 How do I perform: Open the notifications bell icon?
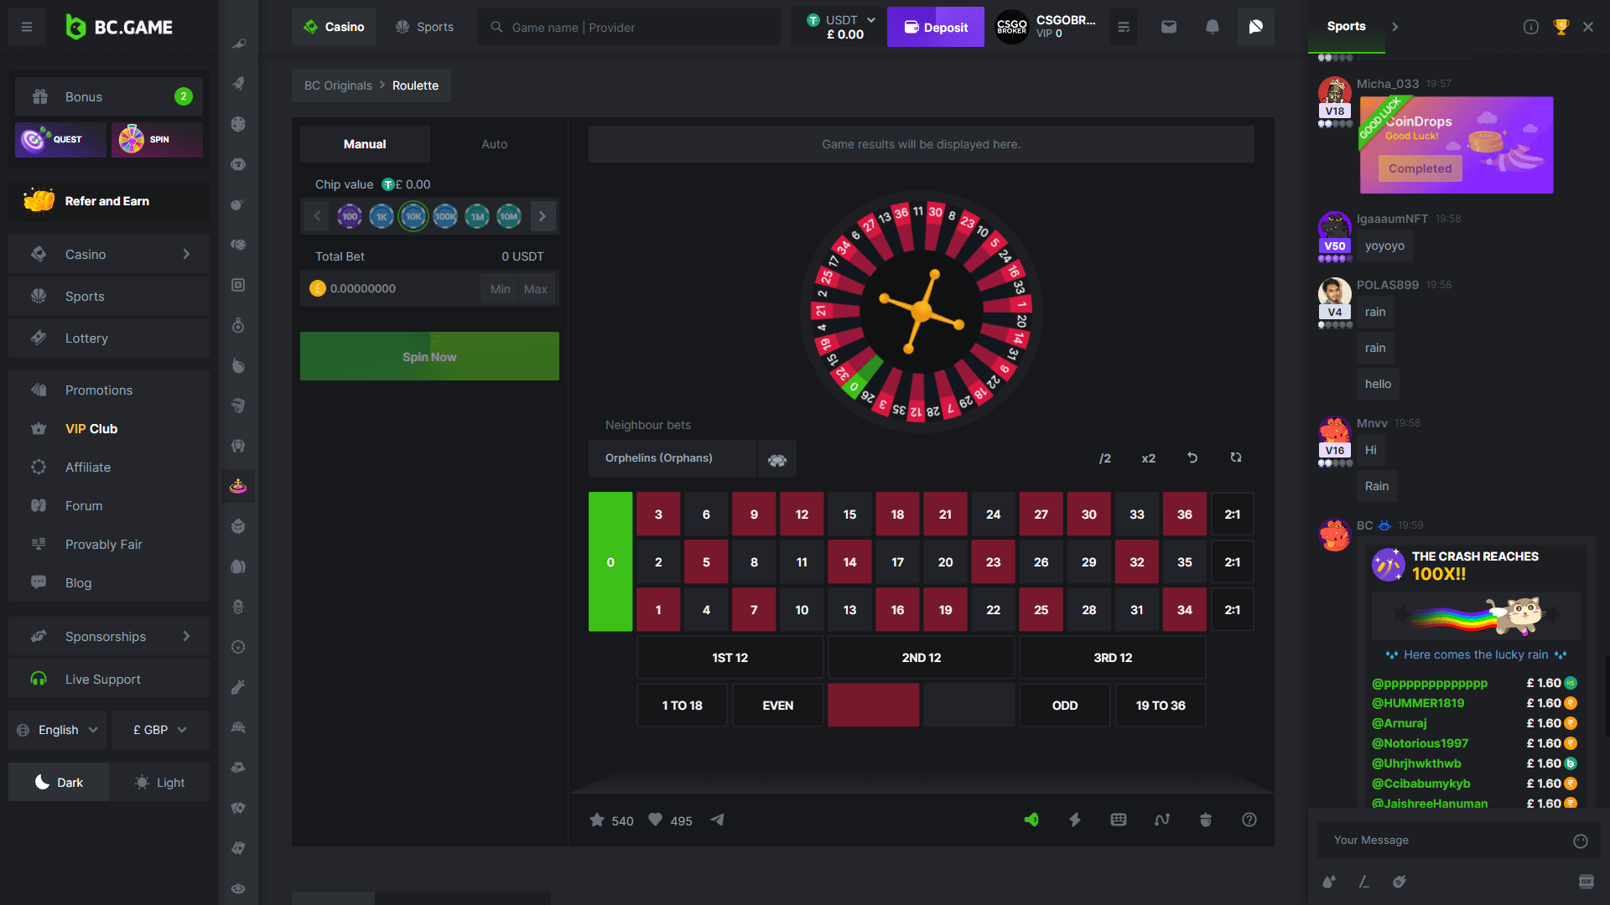(x=1213, y=27)
